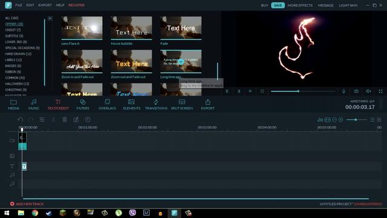Image resolution: width=387 pixels, height=218 pixels.
Task: Zoom in timeline with plus icon
Action: pyautogui.click(x=341, y=120)
